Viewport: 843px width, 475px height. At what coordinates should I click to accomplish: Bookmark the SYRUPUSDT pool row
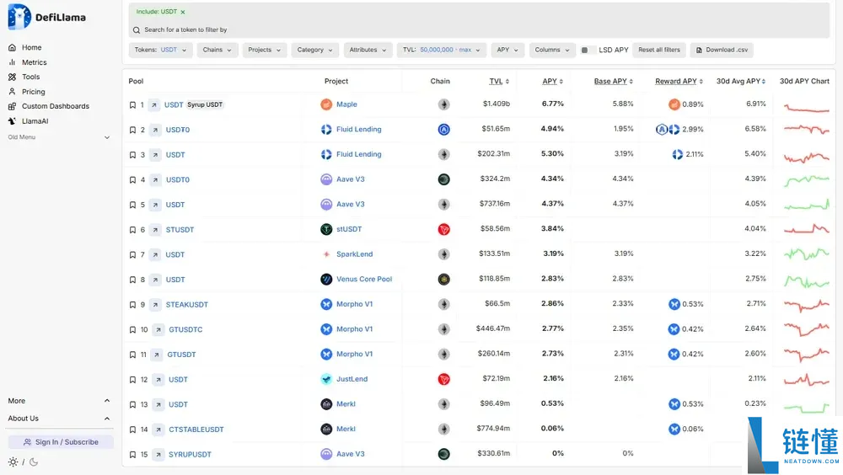coord(132,455)
